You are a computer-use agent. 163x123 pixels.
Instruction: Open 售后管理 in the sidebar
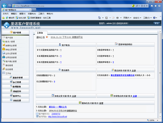[x=9, y=65]
